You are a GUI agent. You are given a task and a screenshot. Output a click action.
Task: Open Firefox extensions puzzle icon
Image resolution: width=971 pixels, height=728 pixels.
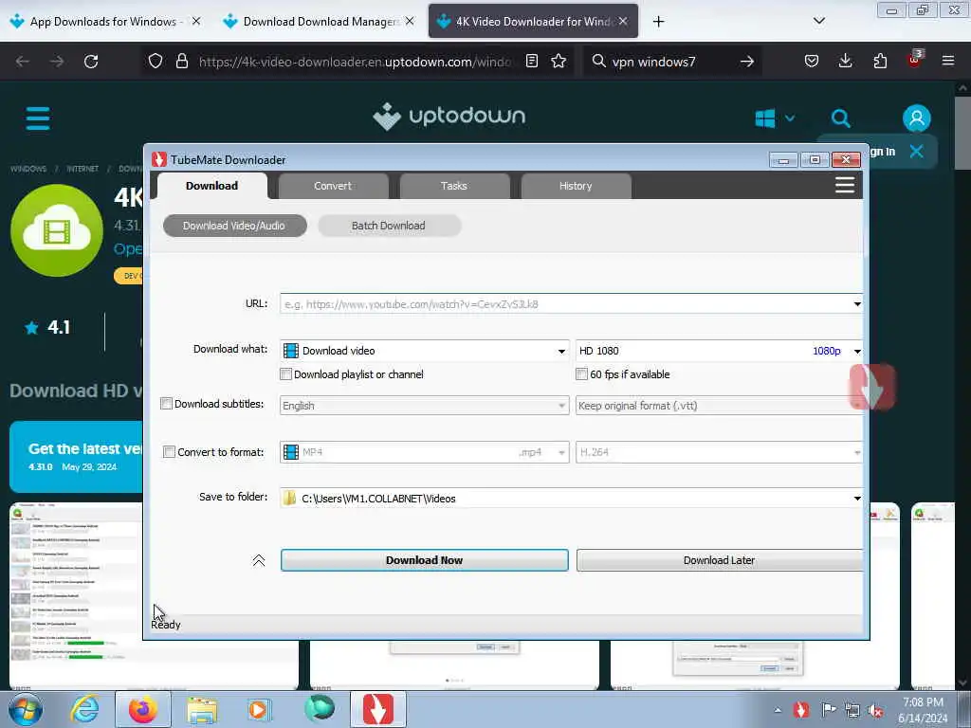pos(880,62)
